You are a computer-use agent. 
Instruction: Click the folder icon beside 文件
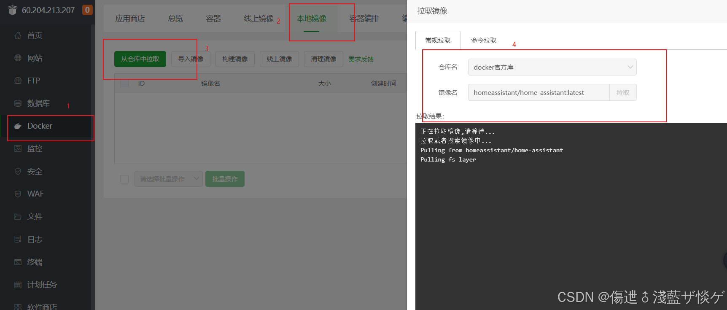click(18, 217)
